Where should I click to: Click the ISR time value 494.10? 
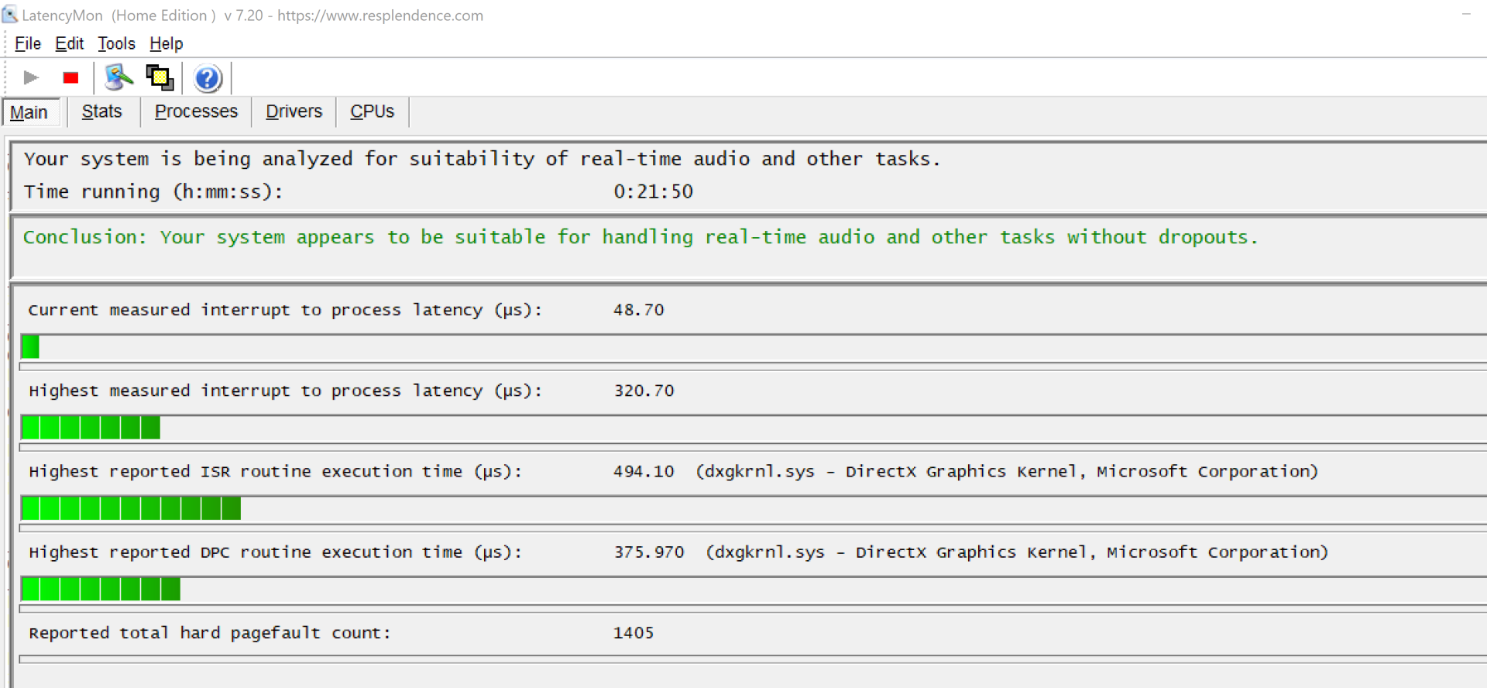(644, 471)
